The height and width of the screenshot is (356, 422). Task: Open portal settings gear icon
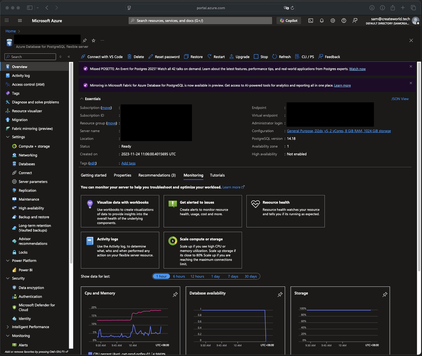click(333, 21)
